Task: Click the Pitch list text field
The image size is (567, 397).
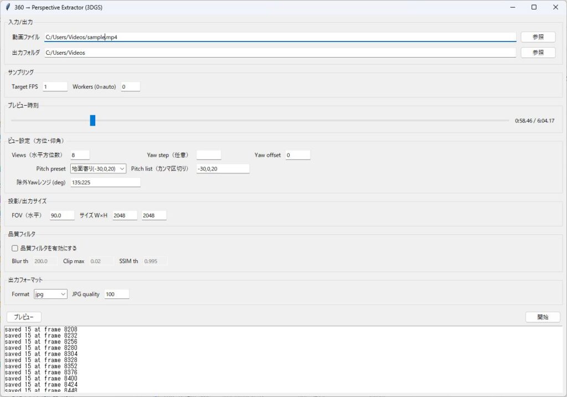Action: point(223,168)
